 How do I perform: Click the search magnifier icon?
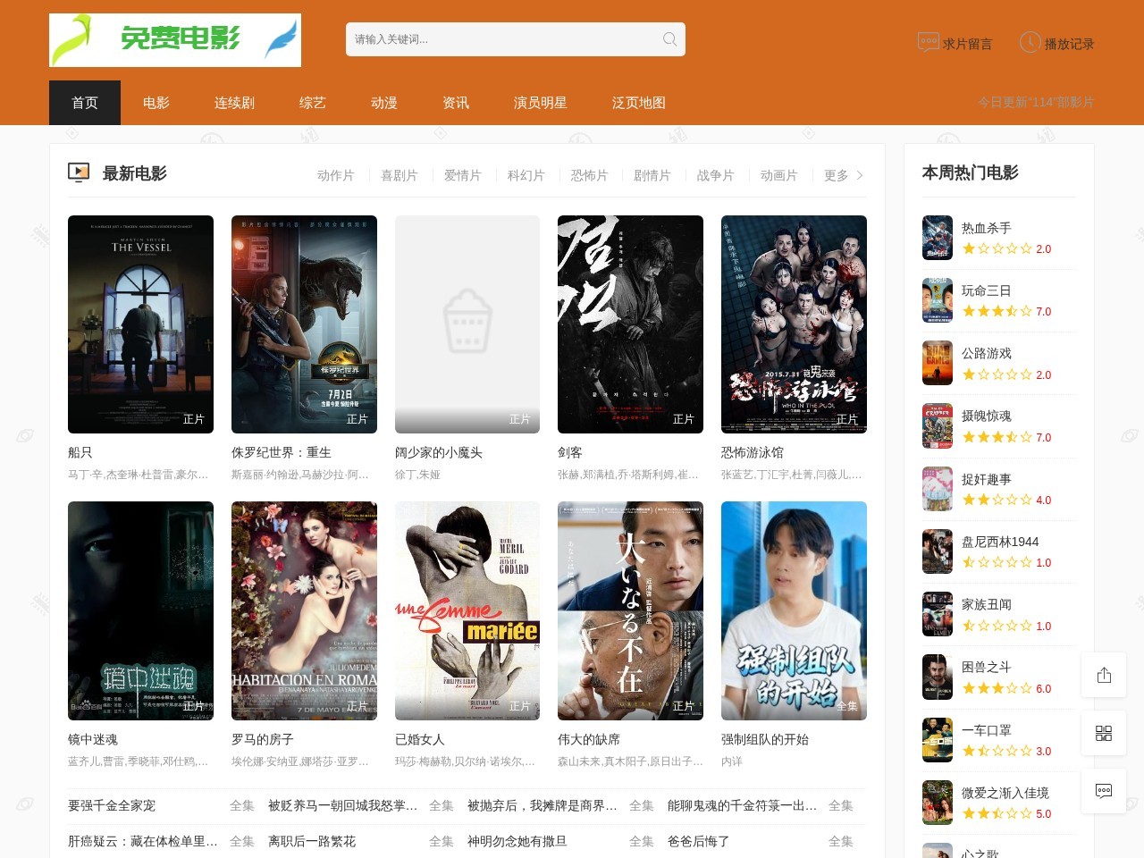(x=669, y=39)
